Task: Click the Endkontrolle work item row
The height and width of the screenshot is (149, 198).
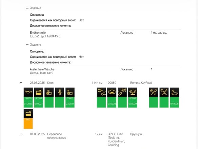Action: click(105, 34)
